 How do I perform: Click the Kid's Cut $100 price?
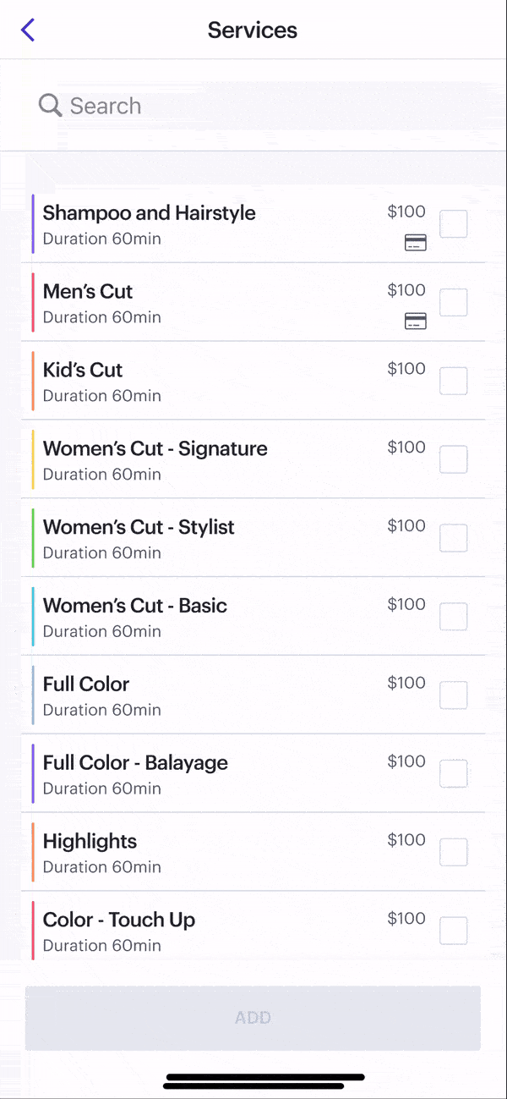(406, 369)
